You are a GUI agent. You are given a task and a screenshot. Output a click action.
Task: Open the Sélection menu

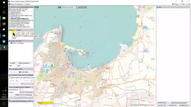pyautogui.click(x=19, y=4)
